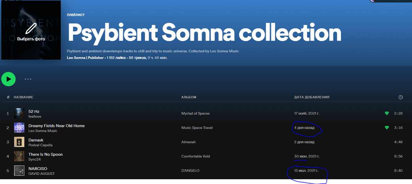The width and height of the screenshot is (412, 184).
Task: Open the Leo Somna | Publisher profile link
Action: click(85, 58)
